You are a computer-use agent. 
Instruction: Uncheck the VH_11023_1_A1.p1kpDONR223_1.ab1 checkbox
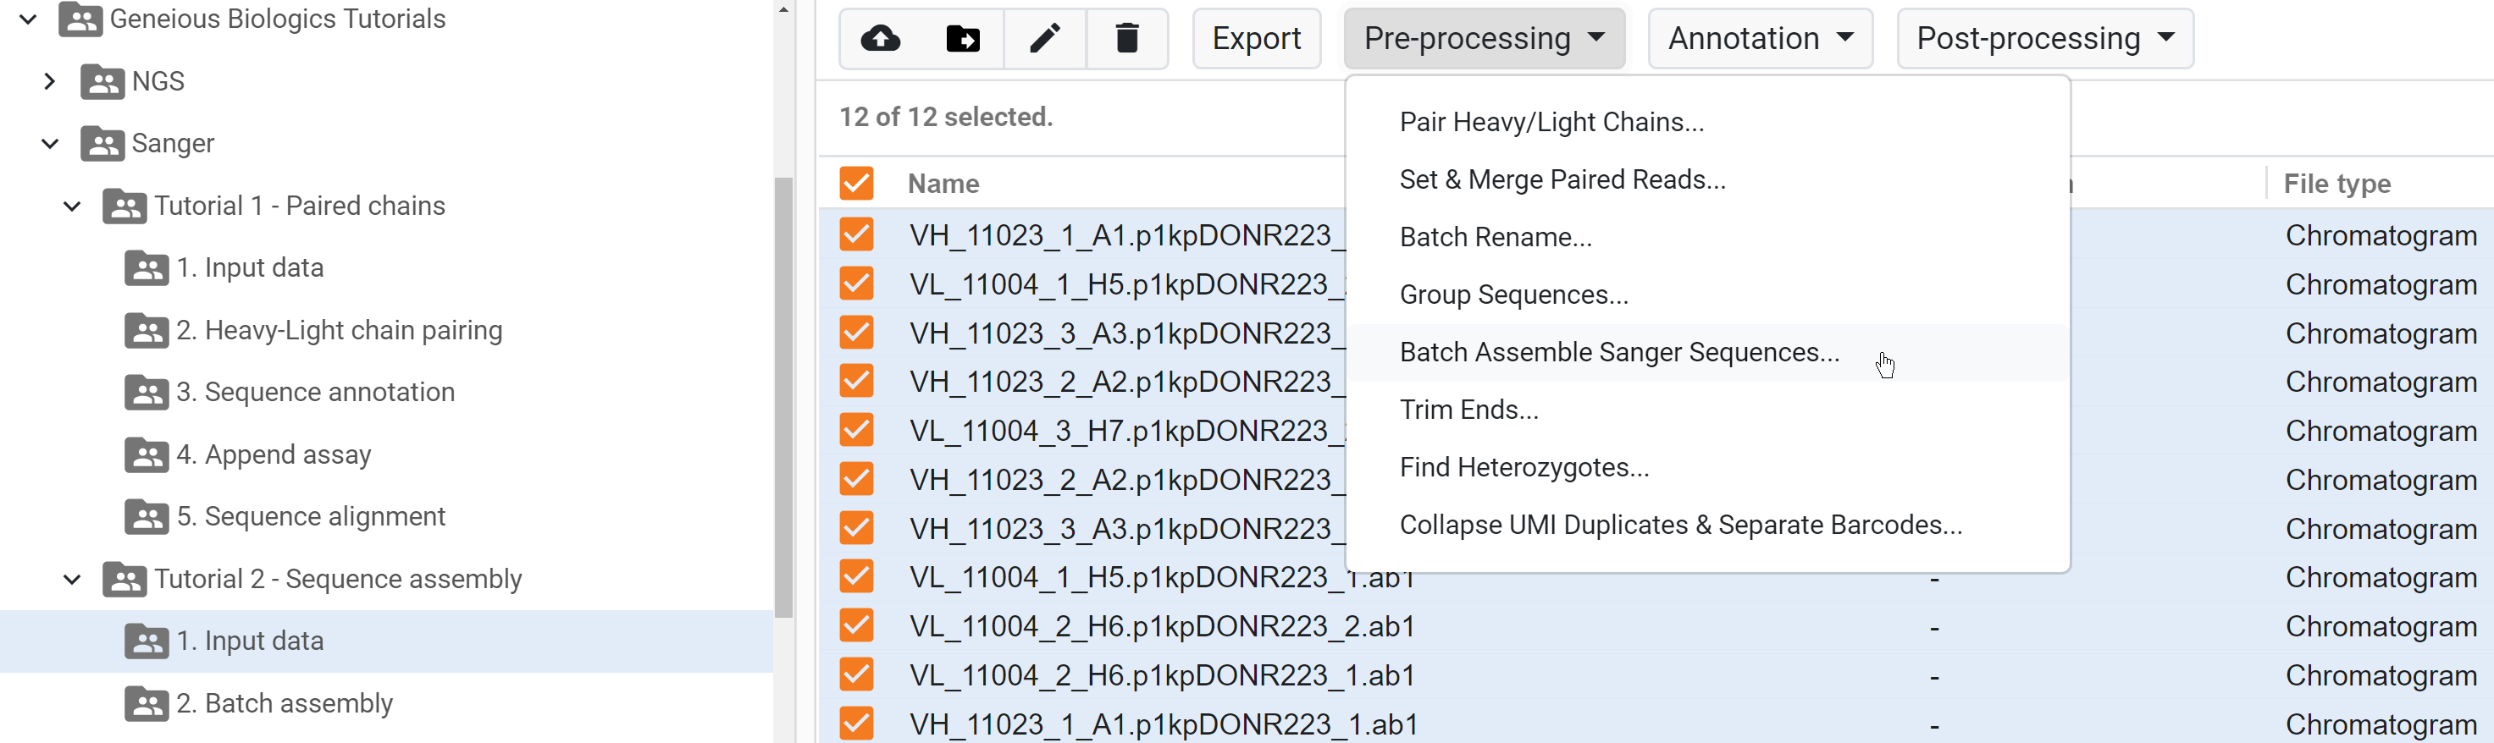pos(857,723)
